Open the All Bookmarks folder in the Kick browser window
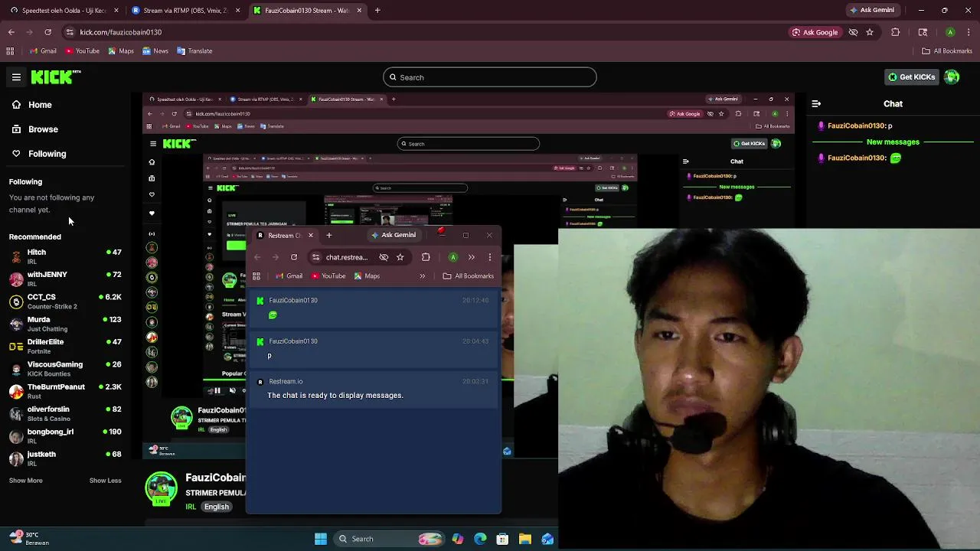 [x=947, y=51]
